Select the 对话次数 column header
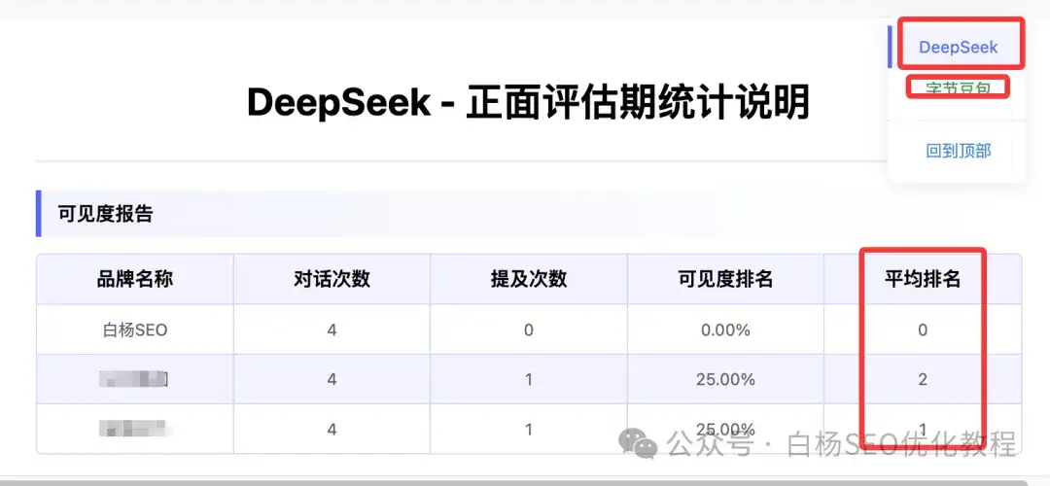 click(x=332, y=279)
